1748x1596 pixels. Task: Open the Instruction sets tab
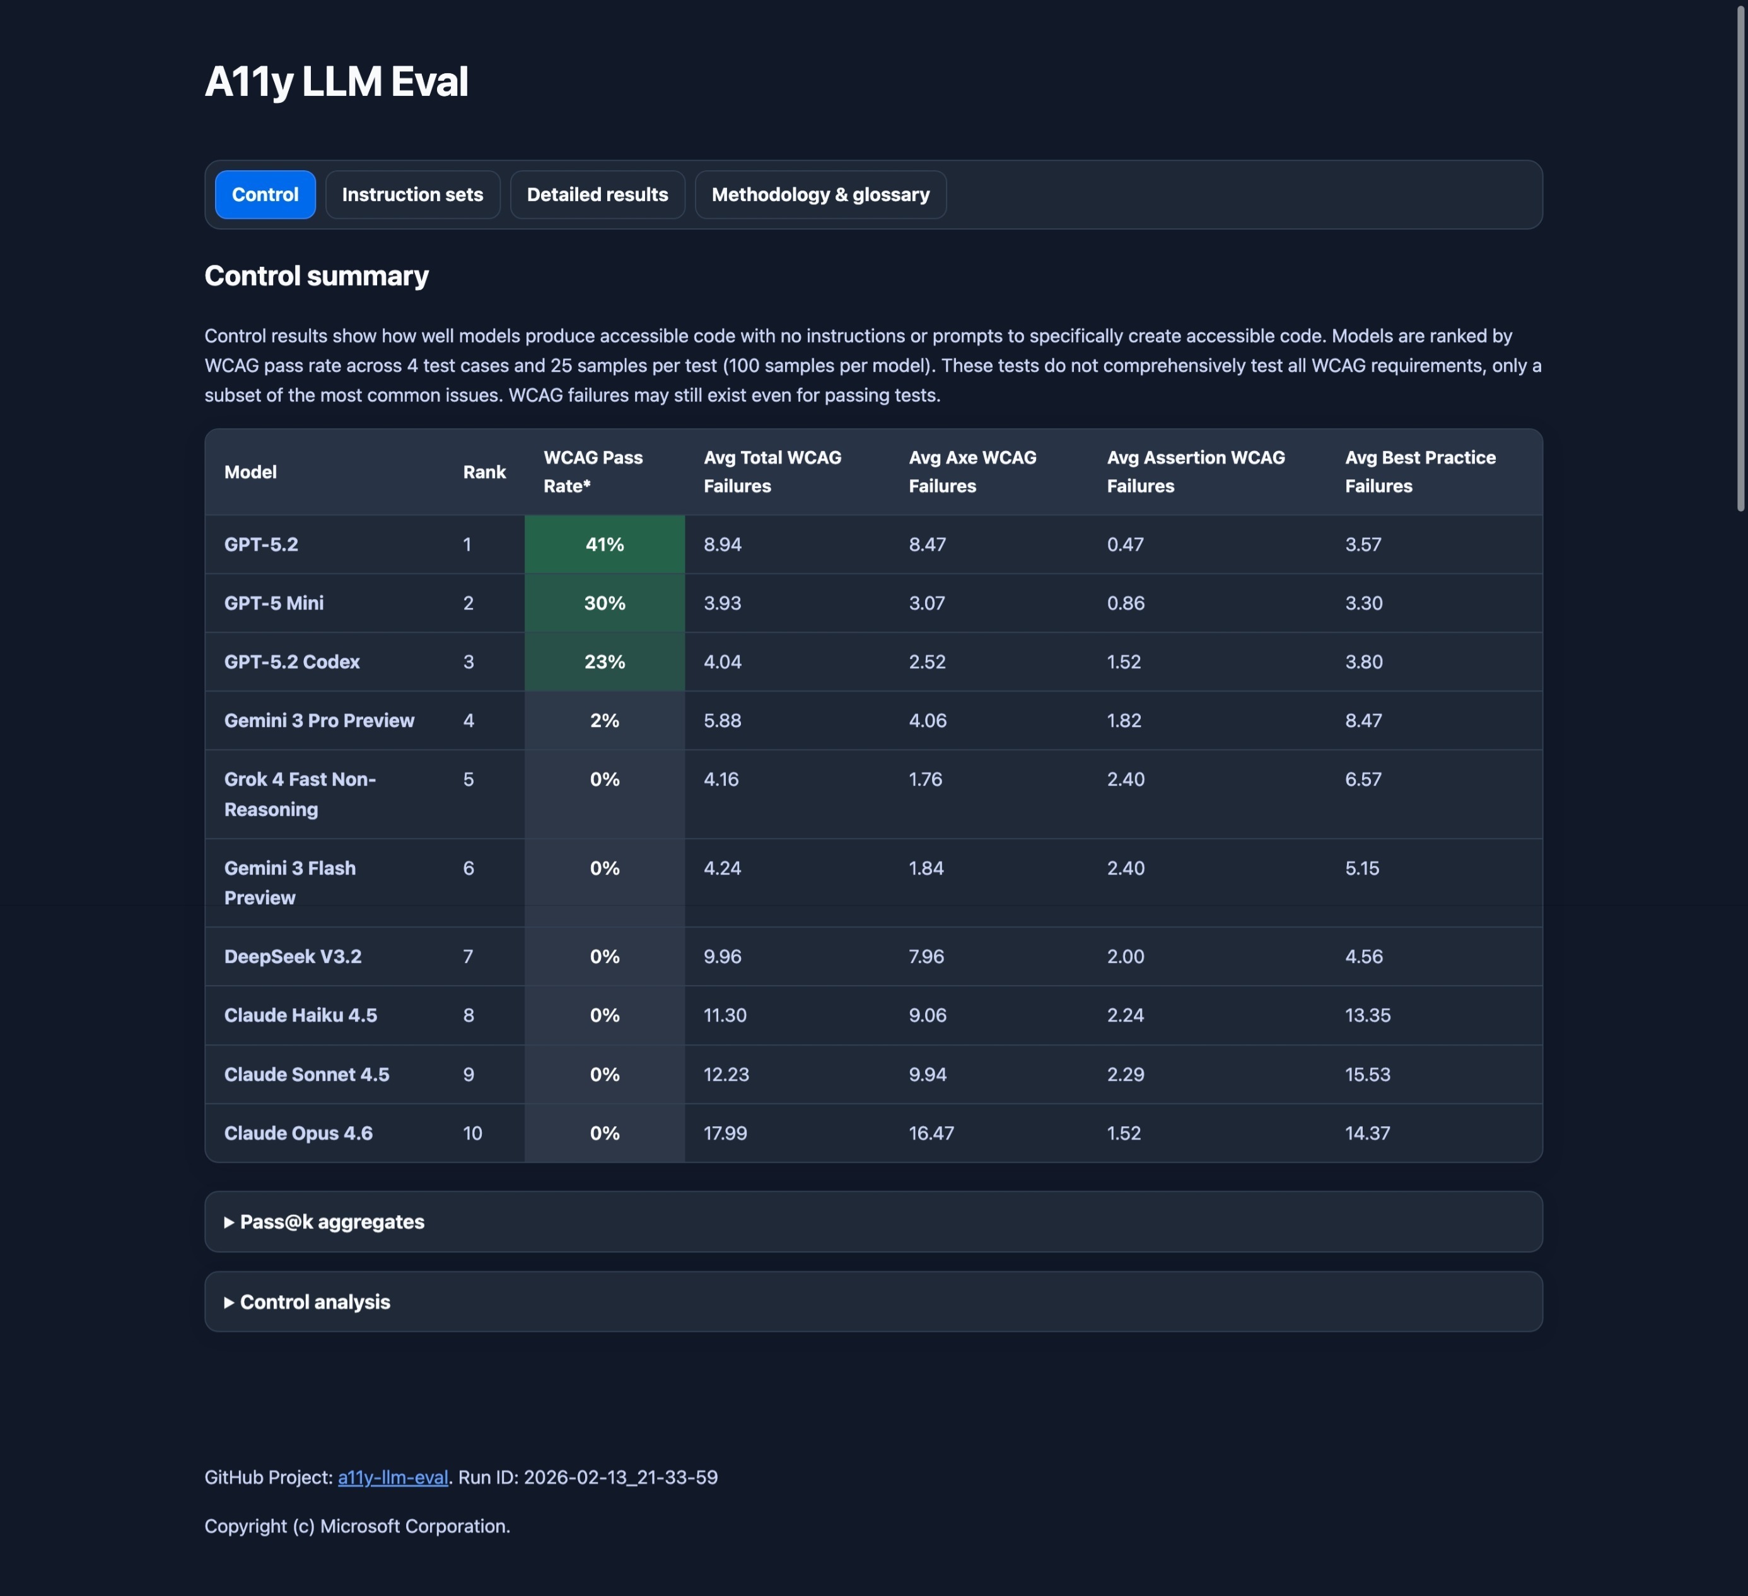point(412,194)
